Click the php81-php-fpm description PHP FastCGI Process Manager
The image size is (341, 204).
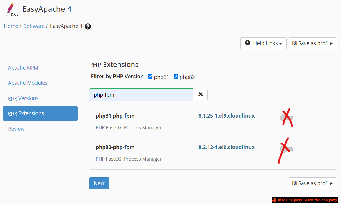[x=129, y=128]
